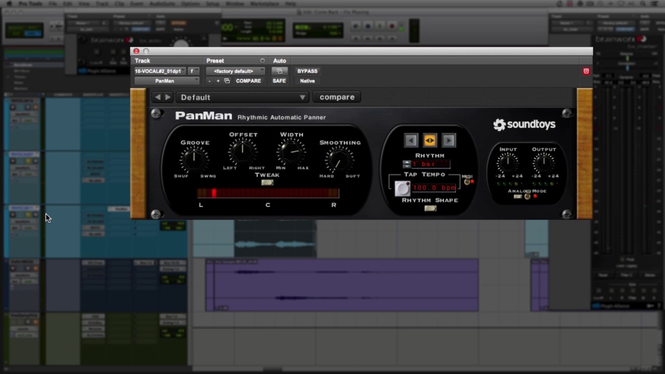This screenshot has width=665, height=374.
Task: Open the Default preset list dropdown
Action: [x=243, y=97]
